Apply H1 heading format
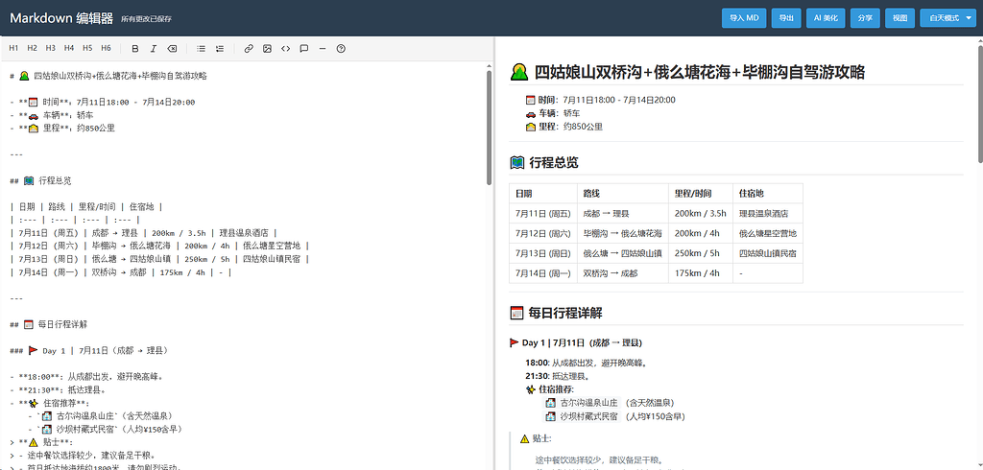The height and width of the screenshot is (470, 983). (13, 48)
